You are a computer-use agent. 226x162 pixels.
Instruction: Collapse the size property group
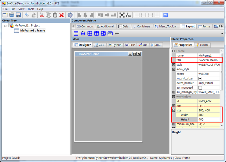(173, 111)
